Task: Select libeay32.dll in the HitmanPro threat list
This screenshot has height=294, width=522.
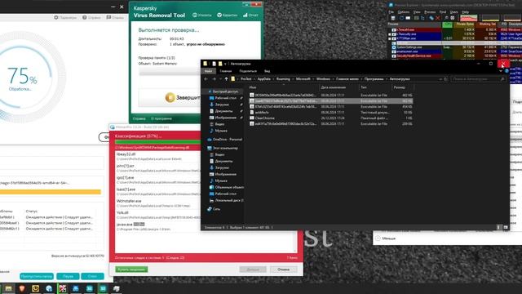Action: (x=126, y=154)
